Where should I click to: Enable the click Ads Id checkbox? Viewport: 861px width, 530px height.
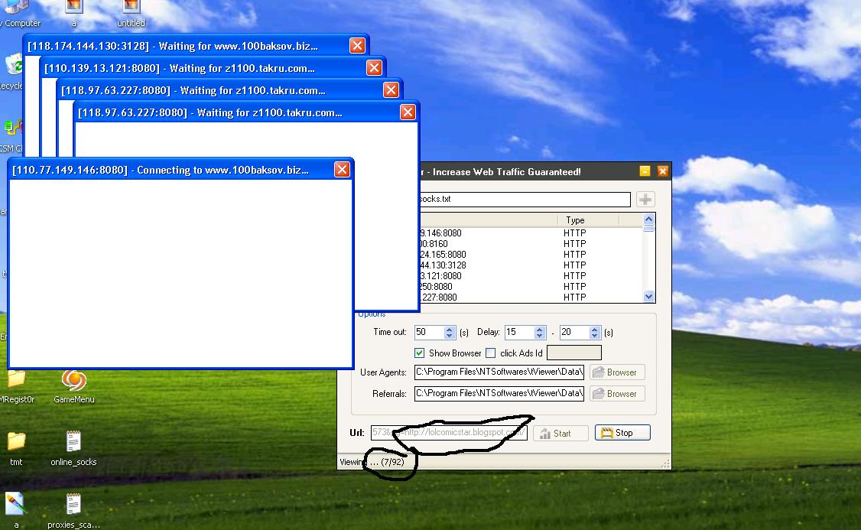click(x=491, y=353)
